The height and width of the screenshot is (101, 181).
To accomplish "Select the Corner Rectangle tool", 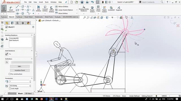I will pyautogui.click(x=17, y=10).
